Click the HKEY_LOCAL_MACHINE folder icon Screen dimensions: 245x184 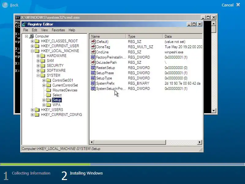[x=37, y=51]
